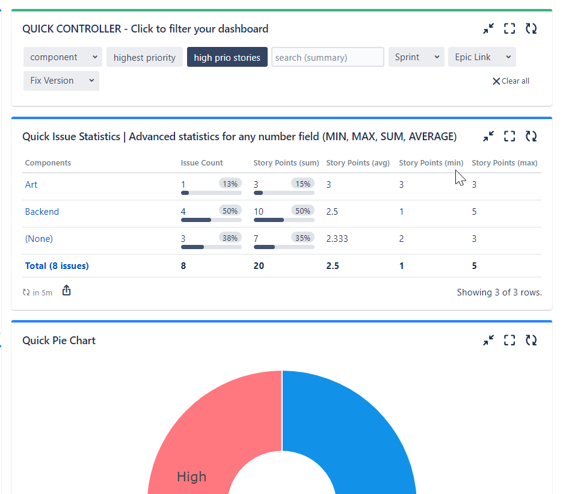Refresh the Quick Controller gadget

coord(531,28)
